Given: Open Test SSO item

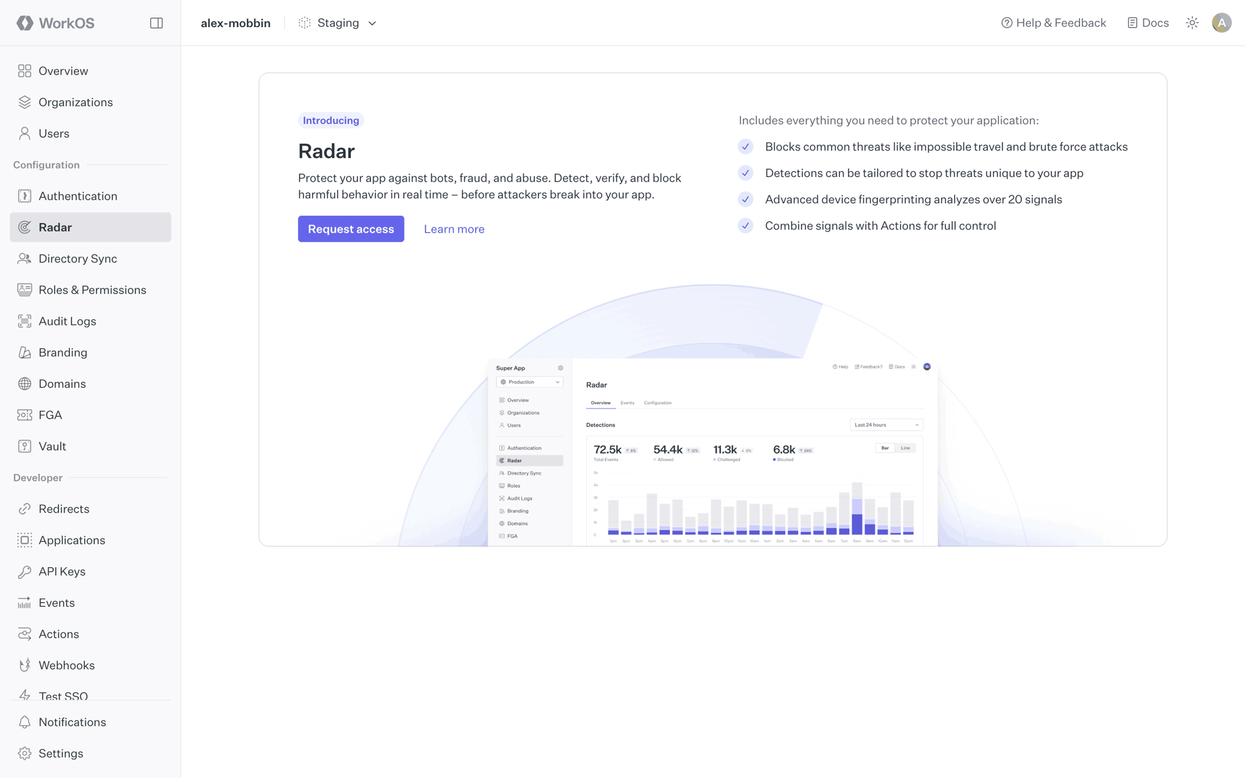Looking at the screenshot, I should (x=64, y=695).
